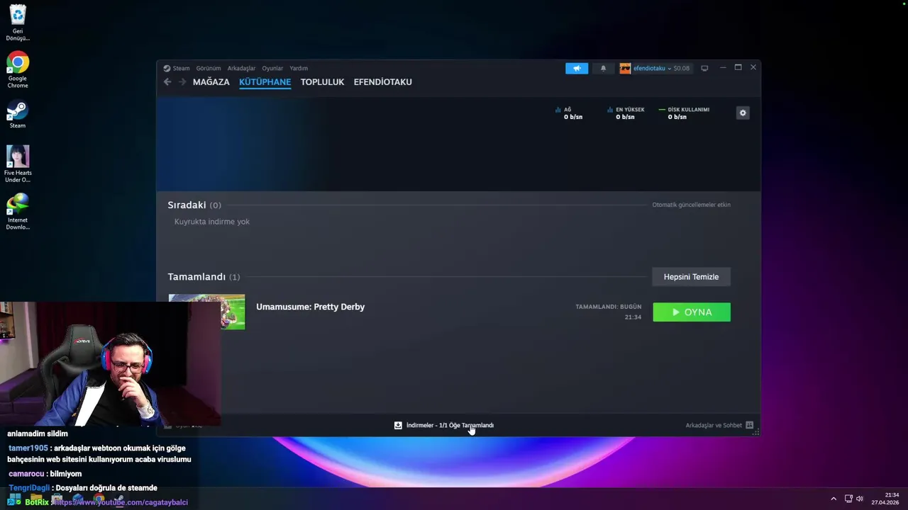Maximize the Steam window
The image size is (908, 510).
pos(738,67)
